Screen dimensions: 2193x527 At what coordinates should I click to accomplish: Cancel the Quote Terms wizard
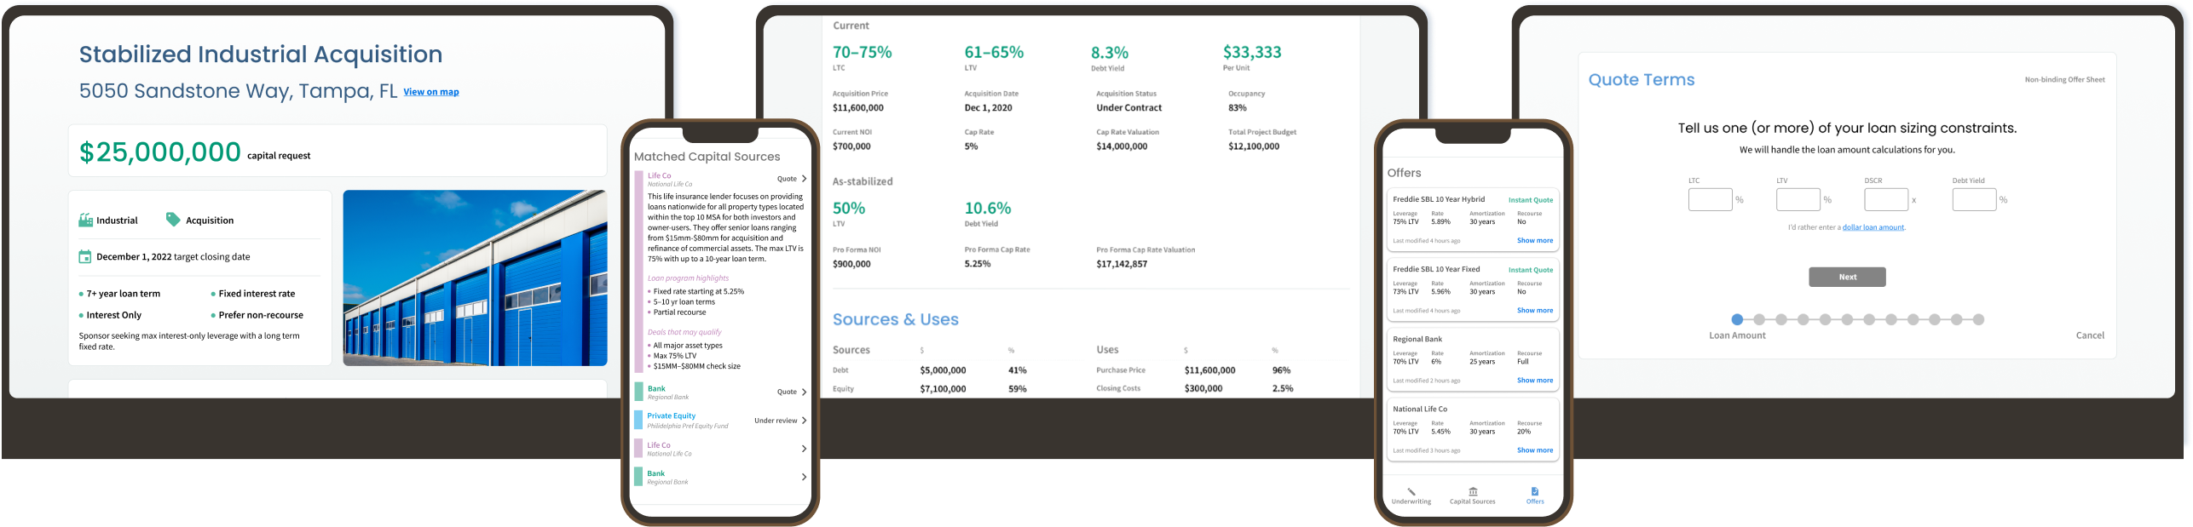click(2089, 335)
